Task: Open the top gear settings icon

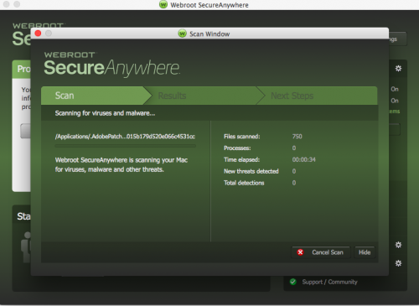Action: pos(398,69)
